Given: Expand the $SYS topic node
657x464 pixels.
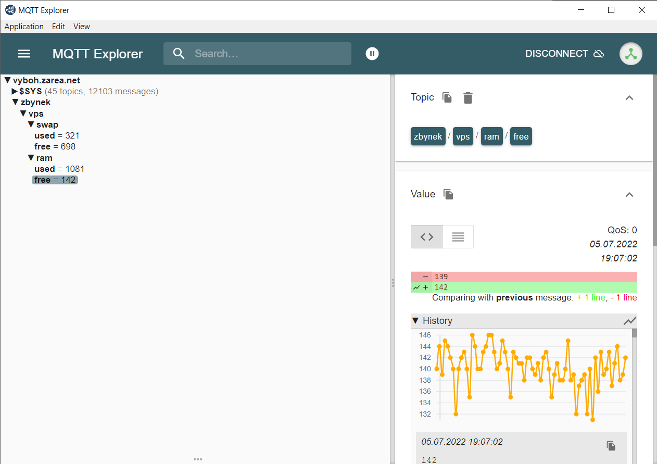Looking at the screenshot, I should click(15, 91).
